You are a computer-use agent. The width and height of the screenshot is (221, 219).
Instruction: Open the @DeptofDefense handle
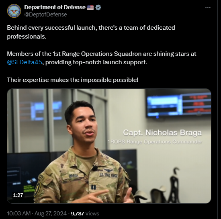point(45,14)
